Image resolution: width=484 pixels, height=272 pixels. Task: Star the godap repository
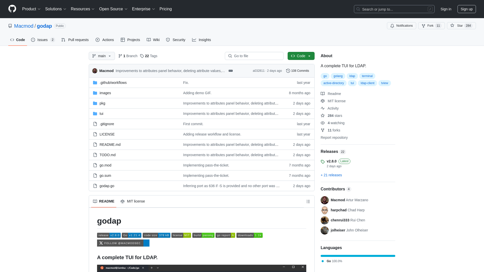(x=461, y=26)
